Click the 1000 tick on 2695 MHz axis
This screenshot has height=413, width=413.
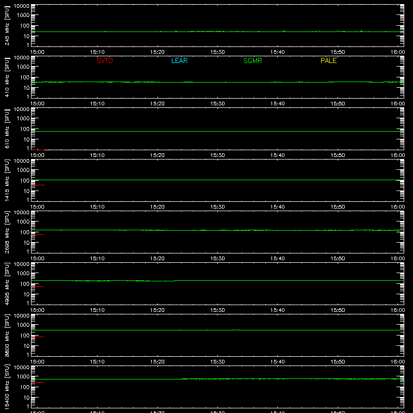[23, 221]
